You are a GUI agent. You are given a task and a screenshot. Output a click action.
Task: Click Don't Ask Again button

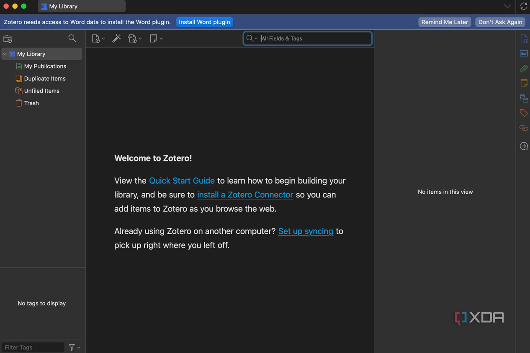coord(500,22)
